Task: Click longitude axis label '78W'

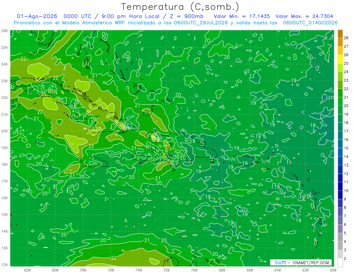Action: click(83, 270)
